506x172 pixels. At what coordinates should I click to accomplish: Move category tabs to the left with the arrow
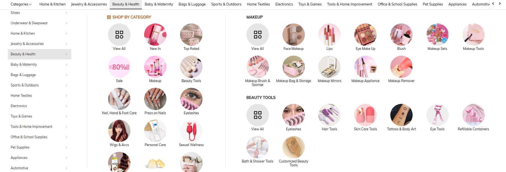(493, 4)
